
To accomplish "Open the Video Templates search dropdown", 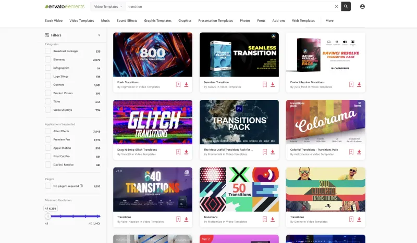I will point(108,6).
